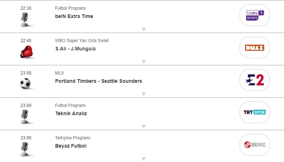Open the beIN Sports 1 channel logo
Image resolution: width=284 pixels, height=162 pixels.
click(254, 15)
